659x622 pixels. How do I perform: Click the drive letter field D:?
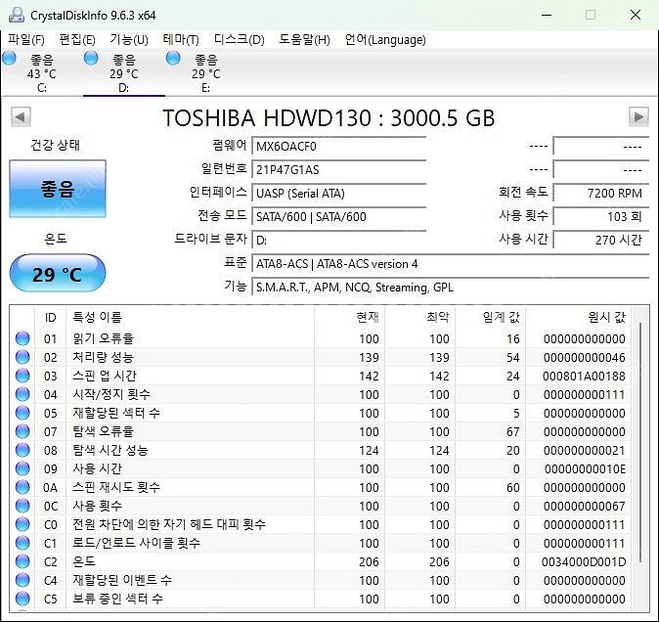pos(338,241)
